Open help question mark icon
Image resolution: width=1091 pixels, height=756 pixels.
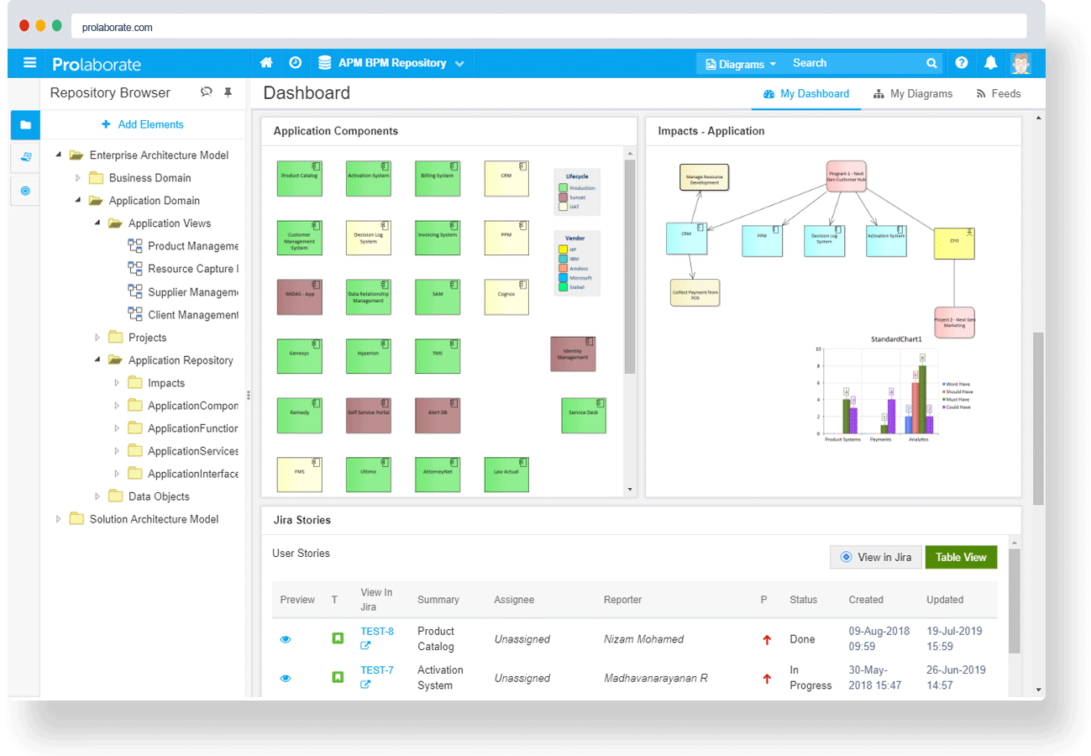point(962,63)
